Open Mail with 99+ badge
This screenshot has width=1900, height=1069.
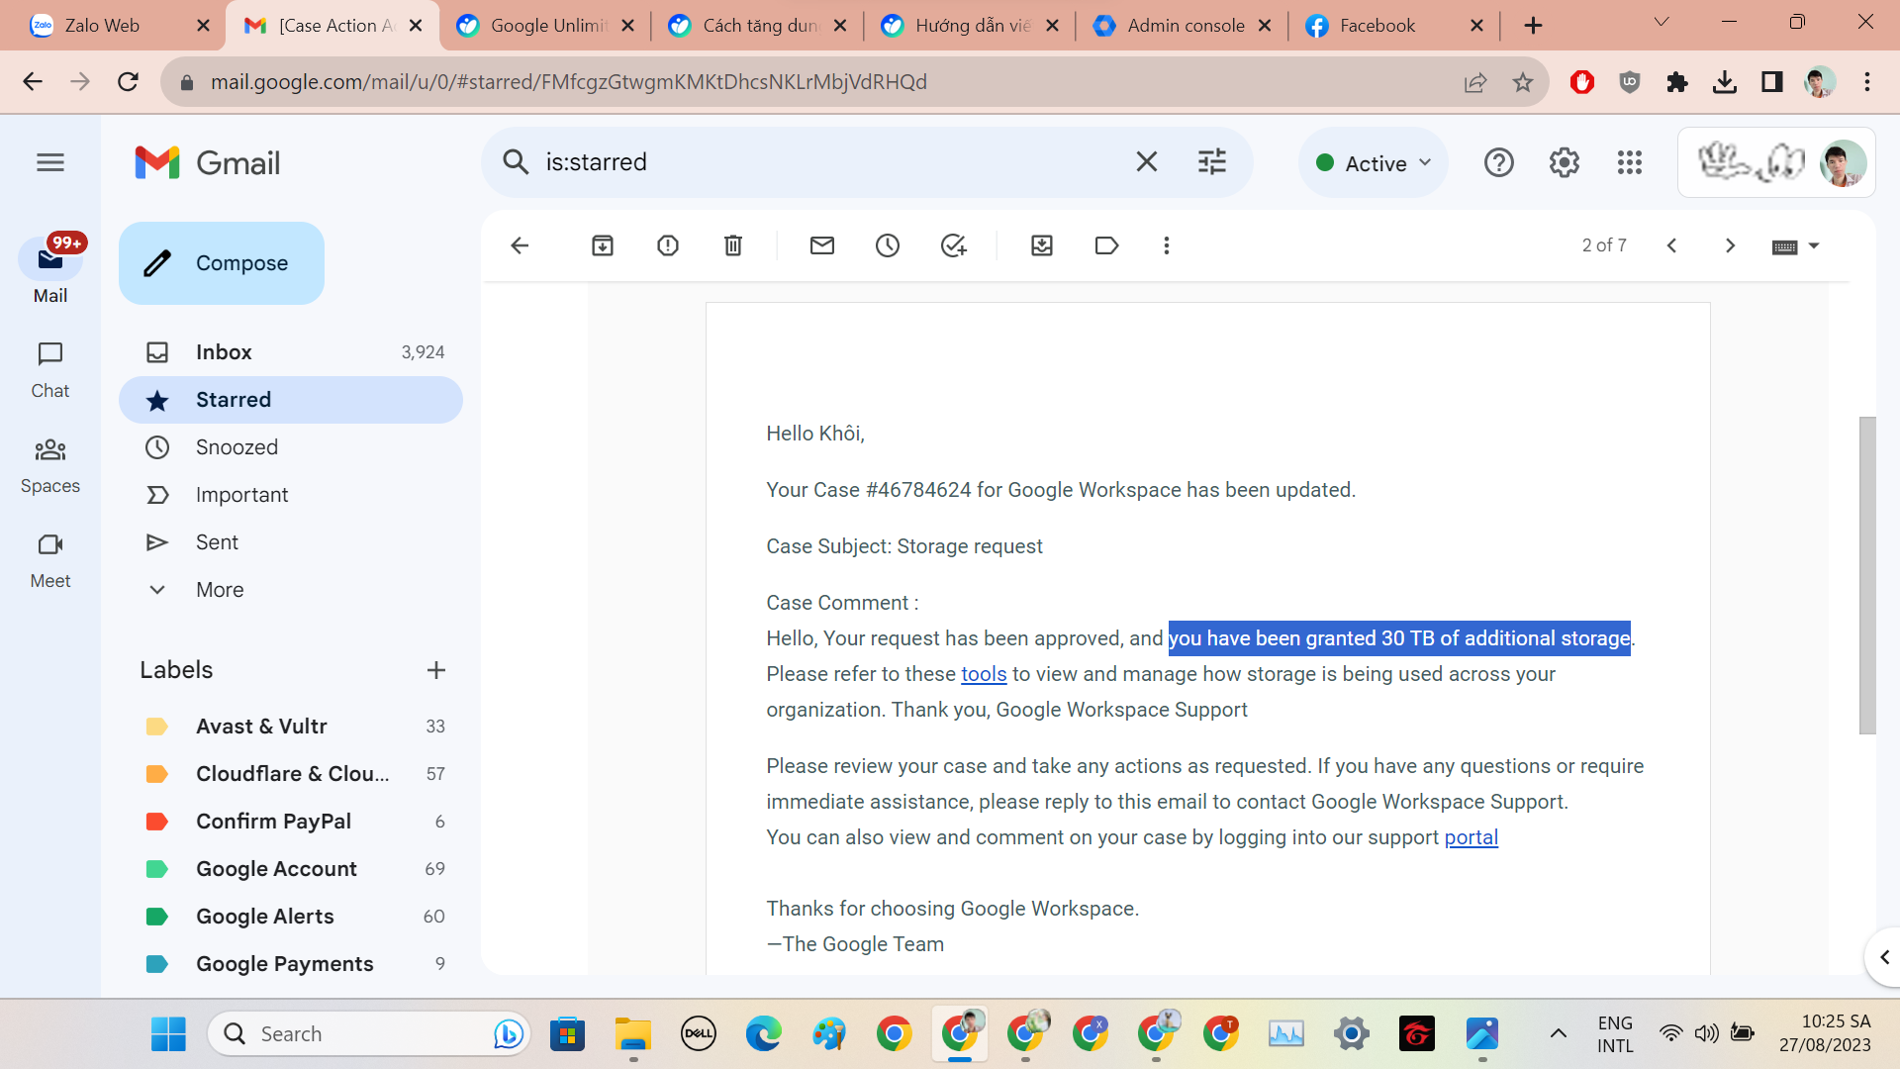[x=50, y=269]
